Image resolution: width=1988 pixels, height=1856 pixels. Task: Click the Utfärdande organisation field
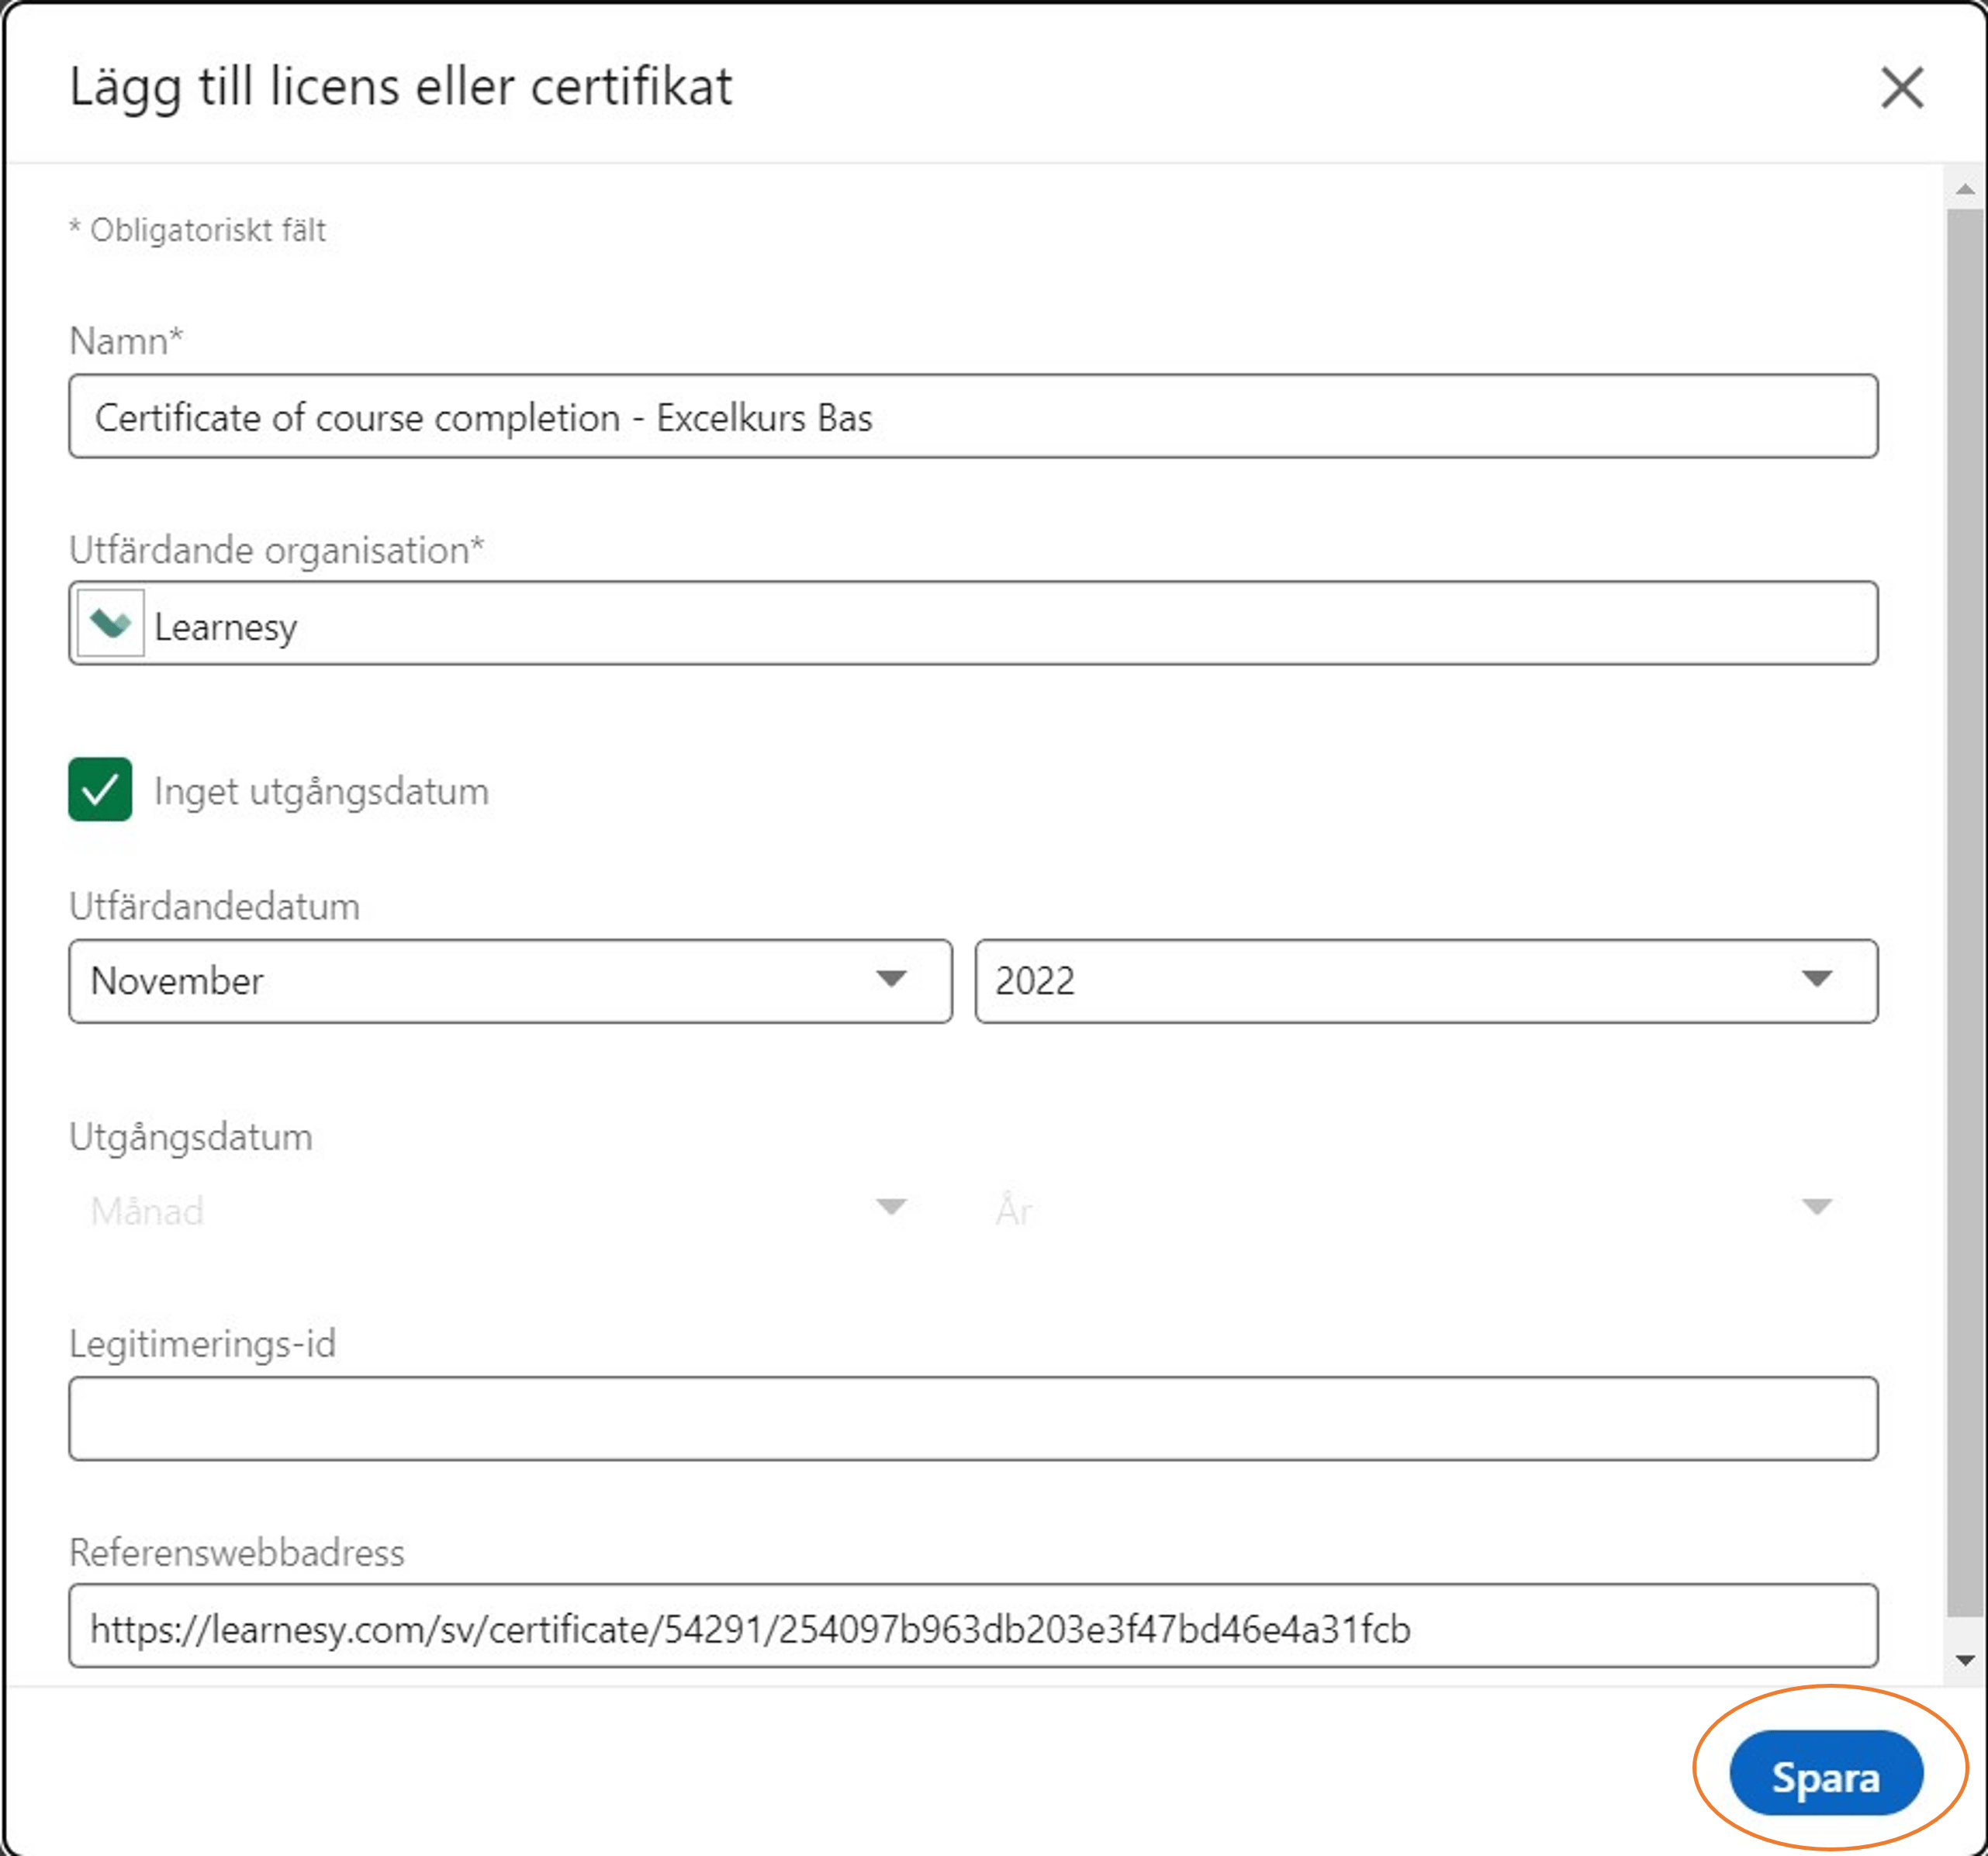tap(1000, 624)
